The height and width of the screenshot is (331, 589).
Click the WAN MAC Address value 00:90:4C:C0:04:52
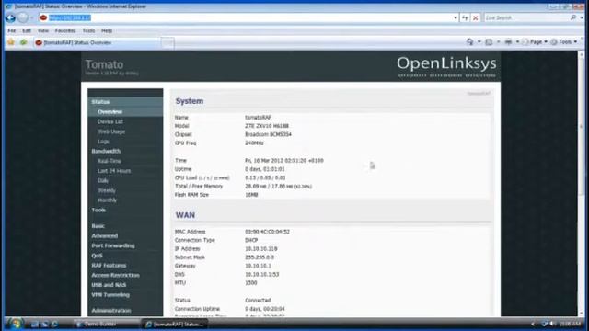click(267, 232)
